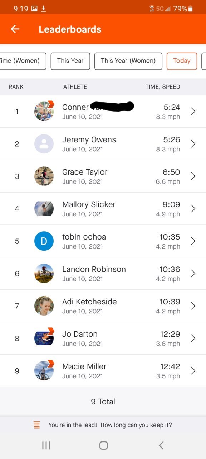Open Jeremy Owens default avatar

coord(44,144)
